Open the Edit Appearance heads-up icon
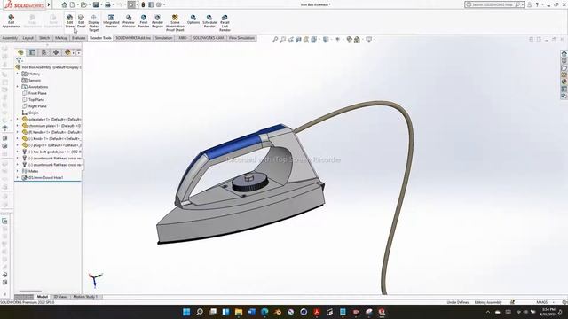568x319 pixels. (x=349, y=39)
